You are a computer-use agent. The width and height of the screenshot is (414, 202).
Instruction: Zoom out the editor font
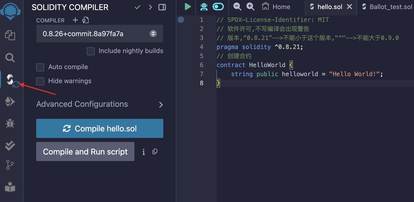click(x=237, y=7)
